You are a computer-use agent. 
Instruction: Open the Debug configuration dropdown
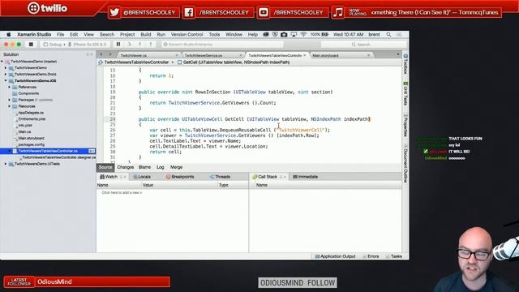54,45
